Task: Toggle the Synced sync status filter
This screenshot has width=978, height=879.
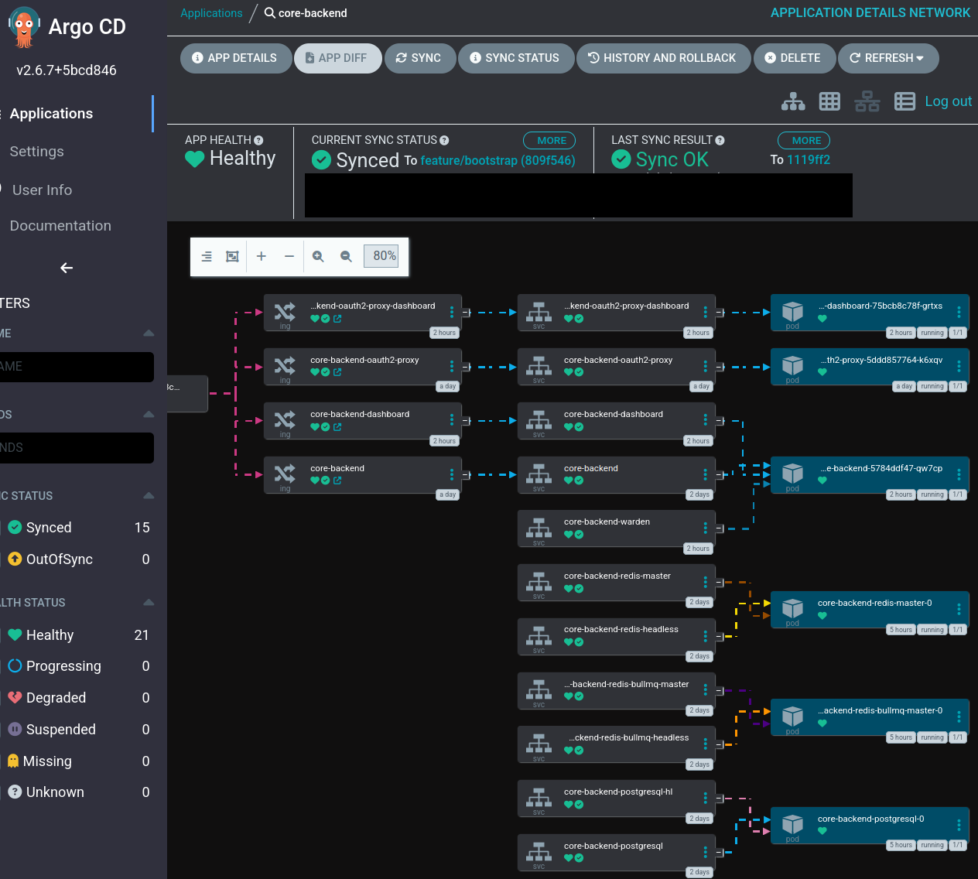Action: (48, 527)
